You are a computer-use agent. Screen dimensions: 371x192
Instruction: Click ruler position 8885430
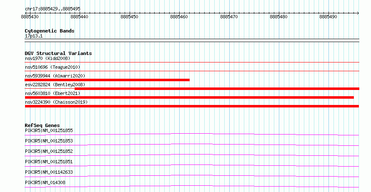click(x=30, y=17)
